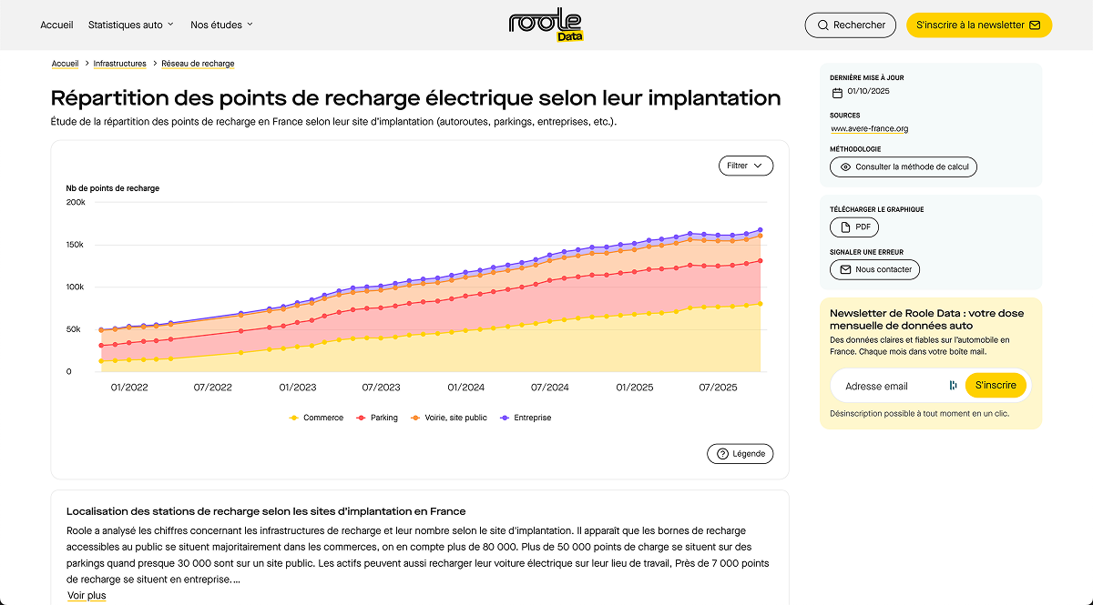Expand Statistiques auto menu

tap(130, 25)
